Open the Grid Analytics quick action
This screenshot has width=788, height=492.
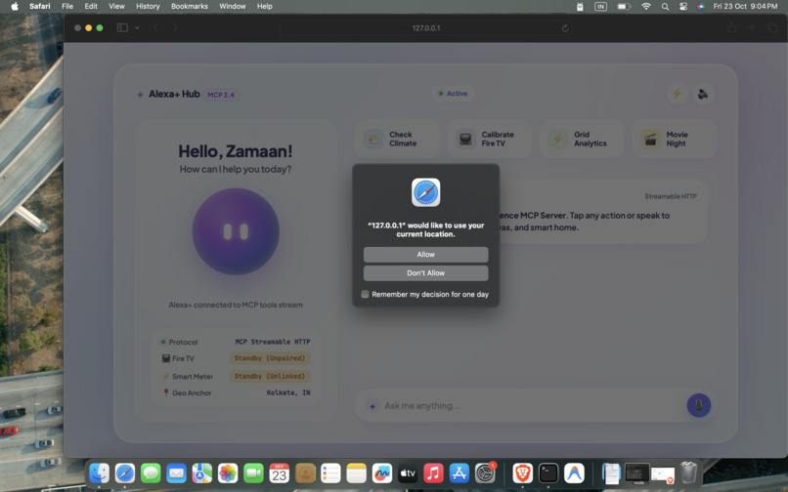tap(582, 139)
